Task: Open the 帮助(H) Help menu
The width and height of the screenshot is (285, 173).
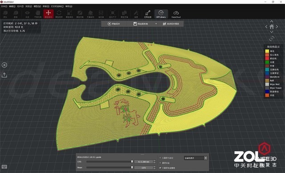Action: coord(69,6)
